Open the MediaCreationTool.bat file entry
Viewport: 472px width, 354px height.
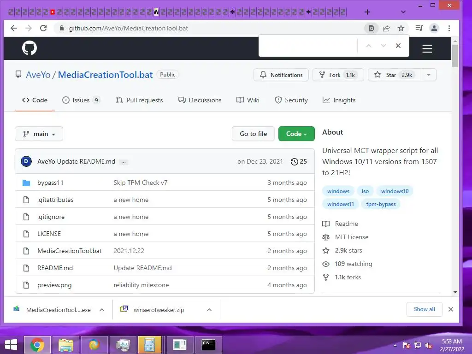click(x=70, y=251)
